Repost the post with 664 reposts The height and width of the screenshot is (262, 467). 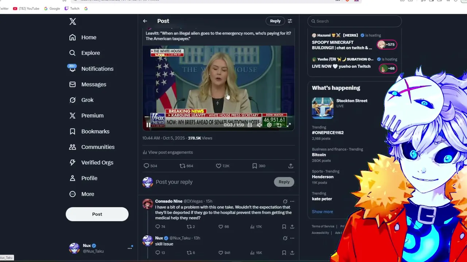tap(186, 166)
